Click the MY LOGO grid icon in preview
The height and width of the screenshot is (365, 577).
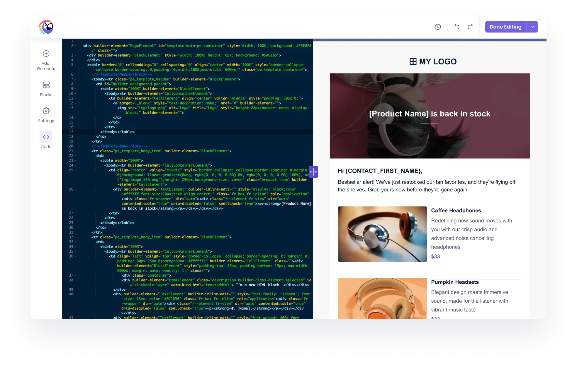coord(413,61)
